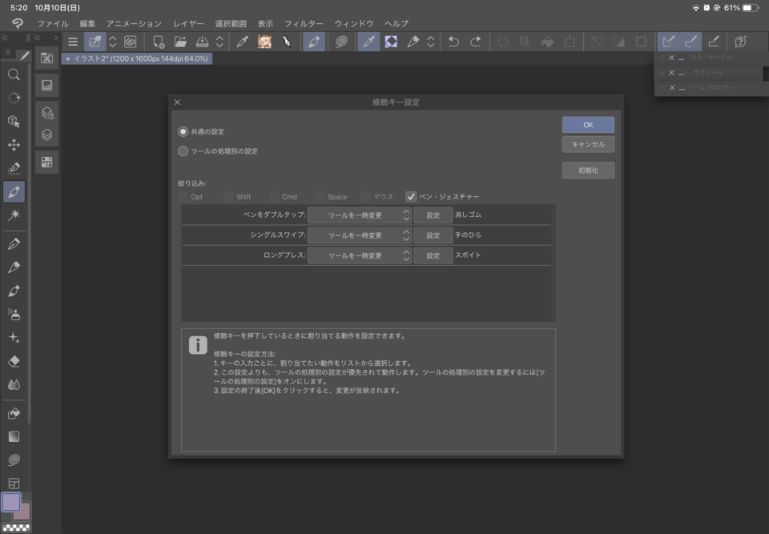The image size is (769, 534).
Task: Toggle the Cmd filter checkbox
Action: 274,197
